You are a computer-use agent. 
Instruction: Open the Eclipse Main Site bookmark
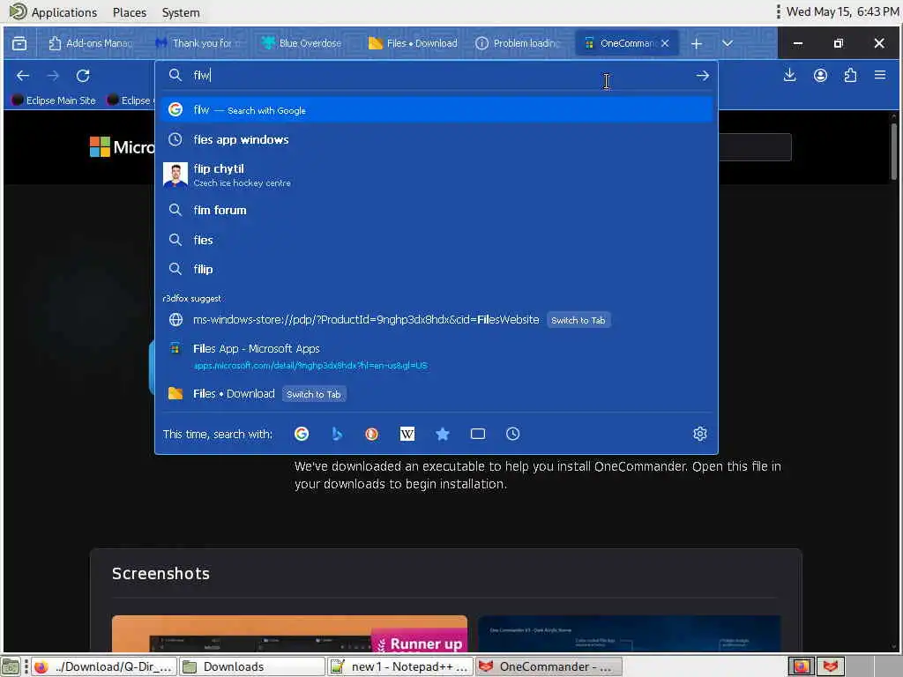tap(54, 100)
